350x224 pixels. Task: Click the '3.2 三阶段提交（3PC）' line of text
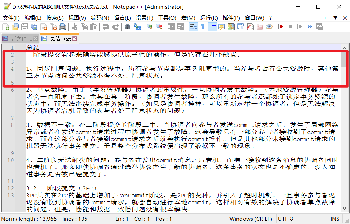tap(61, 188)
